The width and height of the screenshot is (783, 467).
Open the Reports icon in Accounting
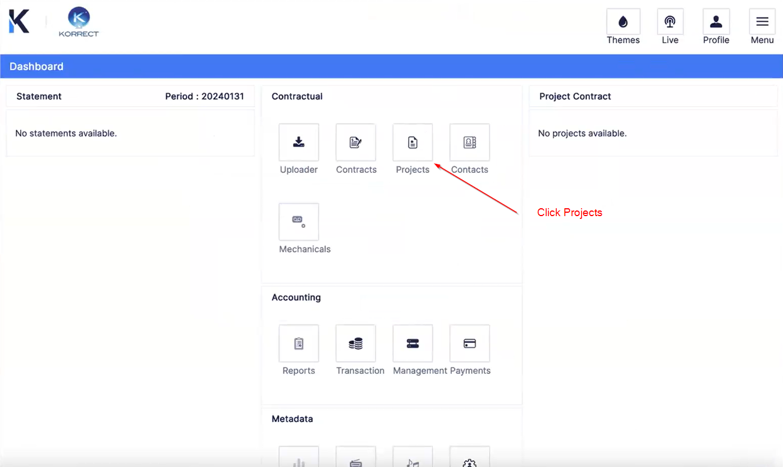point(299,344)
